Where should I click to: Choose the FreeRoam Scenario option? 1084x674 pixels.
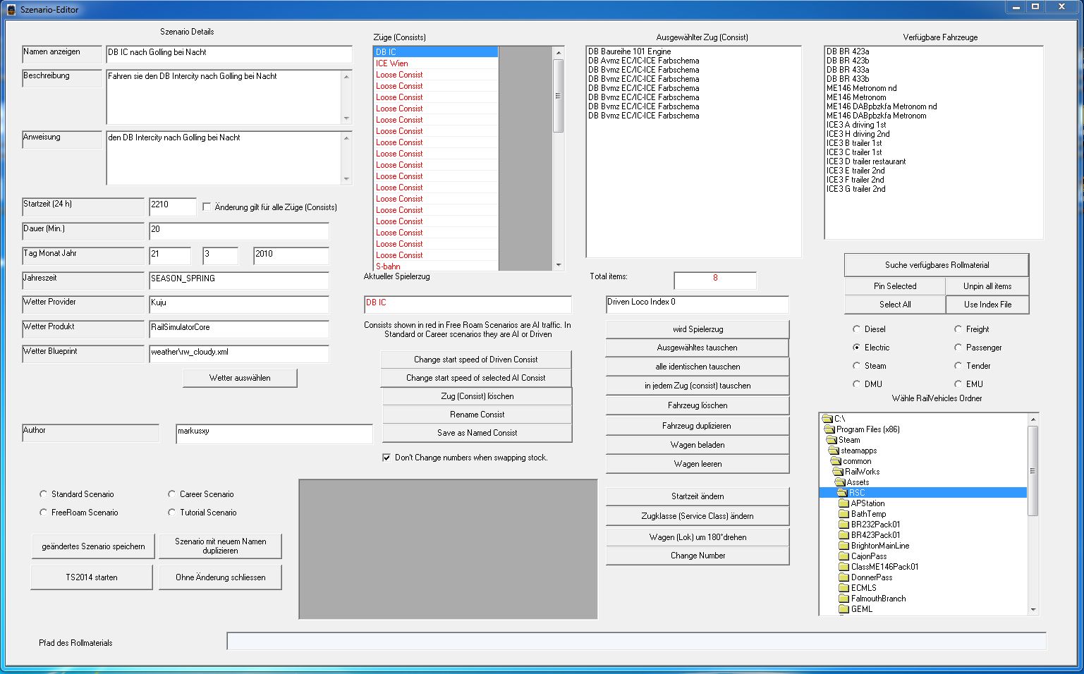pyautogui.click(x=44, y=513)
